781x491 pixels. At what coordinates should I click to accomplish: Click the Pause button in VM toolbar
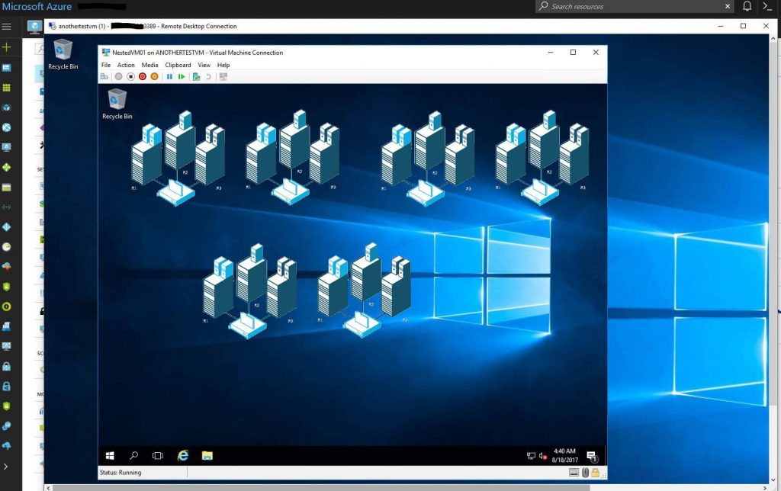click(169, 76)
